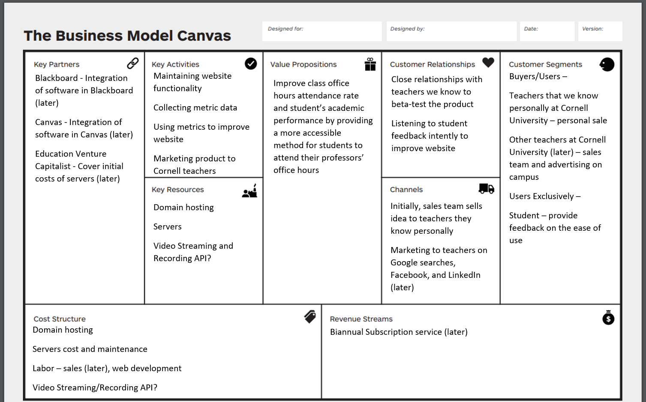Screen dimensions: 646x402
Task: Click Servers in Key Resources
Action: [168, 227]
